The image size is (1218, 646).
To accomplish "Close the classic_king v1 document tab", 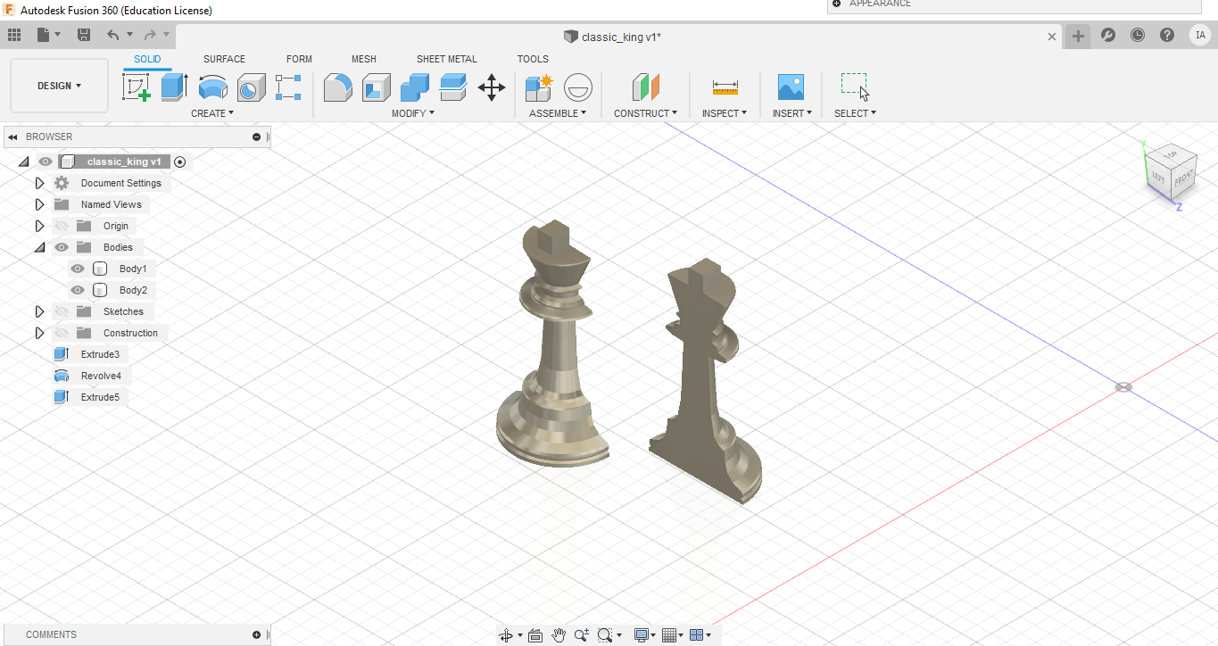I will click(x=1052, y=37).
